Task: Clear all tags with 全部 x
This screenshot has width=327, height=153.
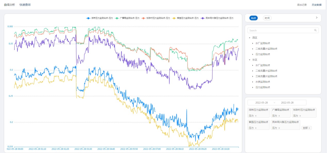Action: point(309,128)
